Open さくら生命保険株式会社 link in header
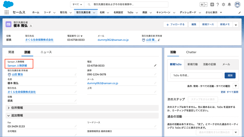This screenshot has width=244, height=137. (x=39, y=40)
